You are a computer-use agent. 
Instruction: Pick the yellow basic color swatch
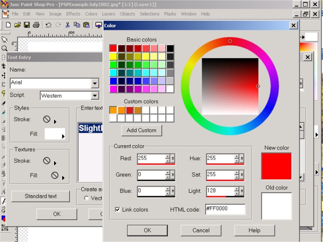point(113,56)
